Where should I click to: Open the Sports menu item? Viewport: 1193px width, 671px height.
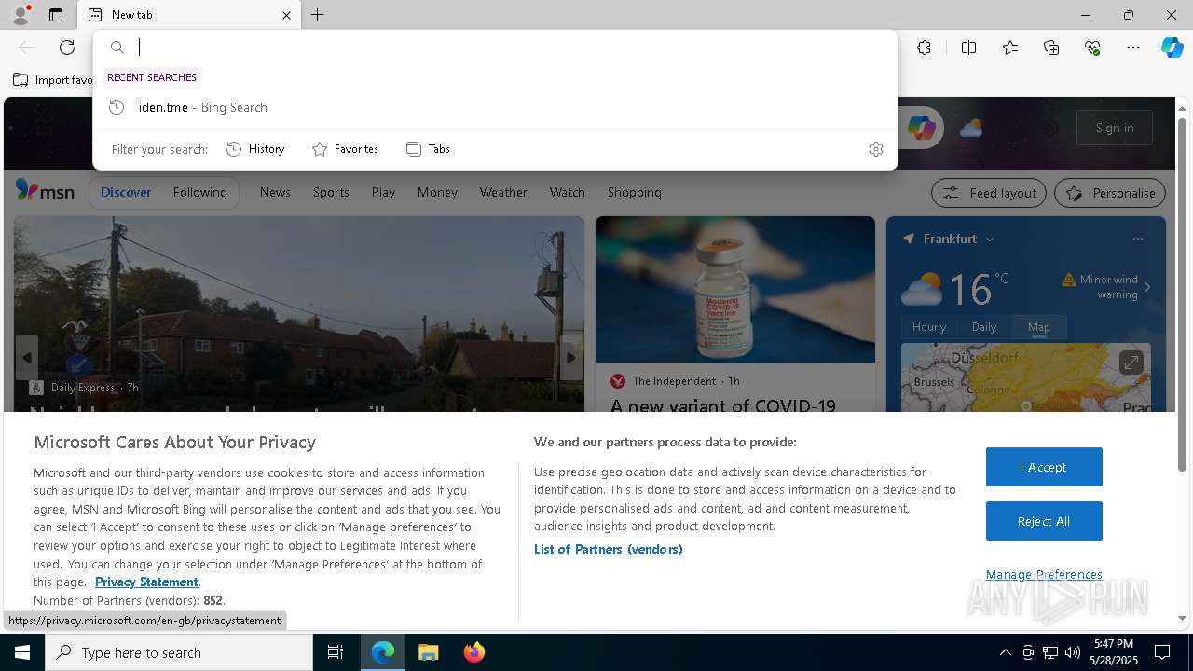pos(331,192)
